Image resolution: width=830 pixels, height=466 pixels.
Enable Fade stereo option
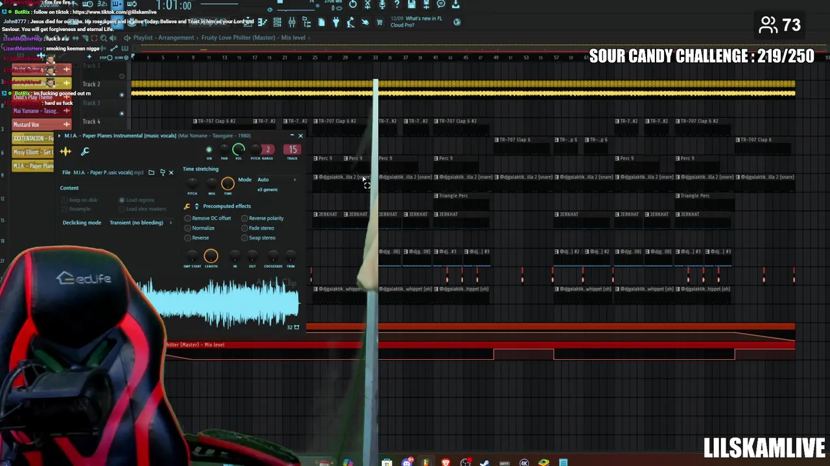point(257,228)
